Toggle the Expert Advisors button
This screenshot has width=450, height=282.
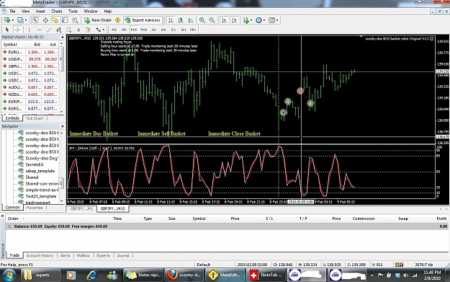(x=143, y=20)
